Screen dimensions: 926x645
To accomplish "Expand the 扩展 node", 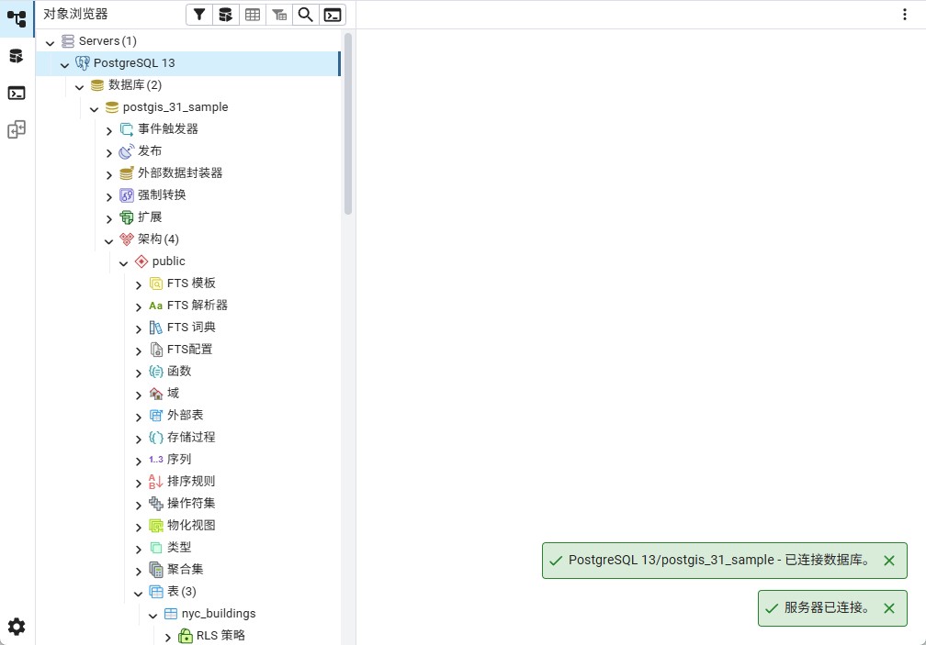I will coord(109,218).
